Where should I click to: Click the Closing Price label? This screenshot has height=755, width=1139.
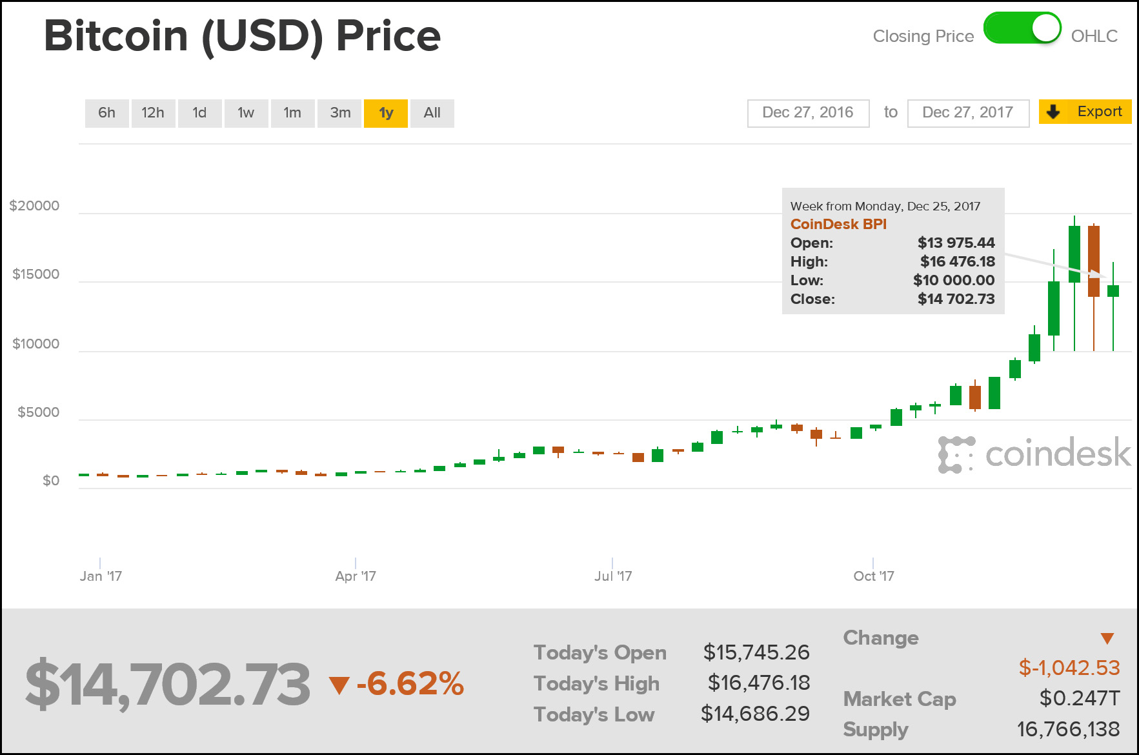(923, 36)
